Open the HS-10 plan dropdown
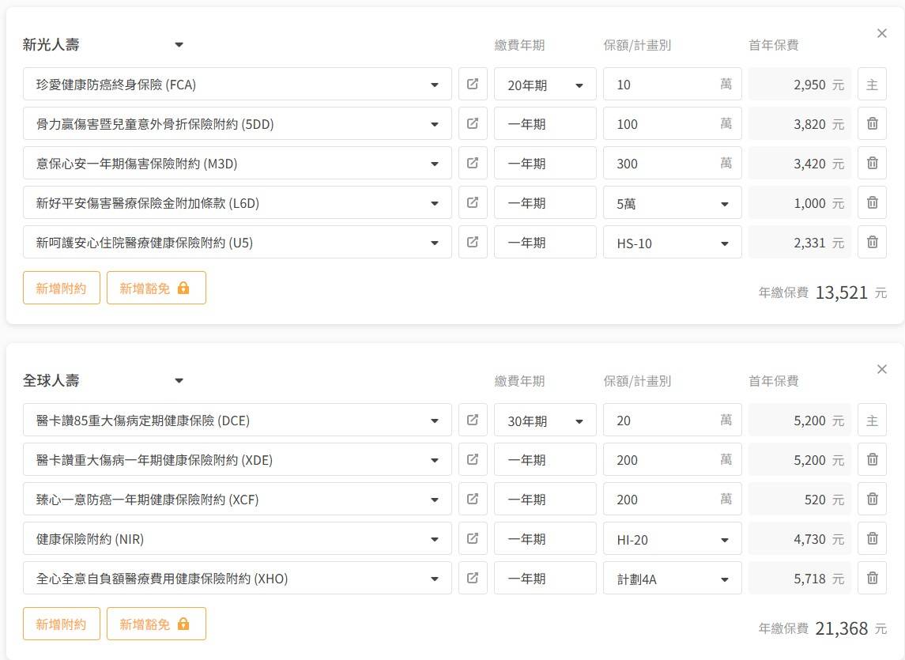Image resolution: width=905 pixels, height=660 pixels. pyautogui.click(x=672, y=243)
